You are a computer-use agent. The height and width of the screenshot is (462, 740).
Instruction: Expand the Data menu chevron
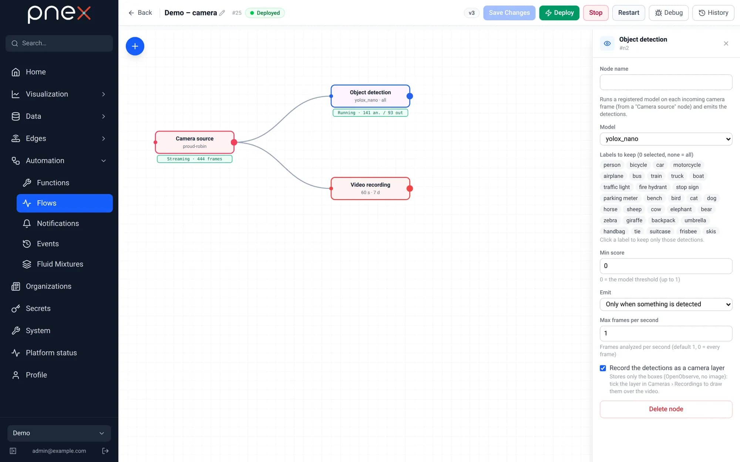104,116
